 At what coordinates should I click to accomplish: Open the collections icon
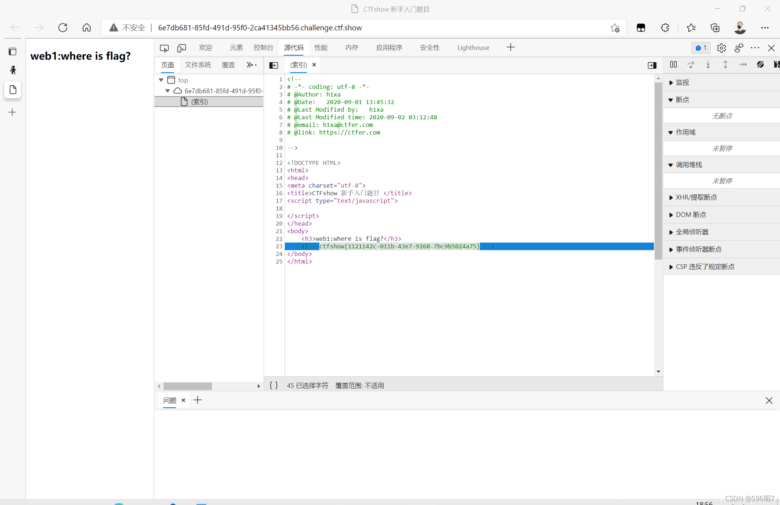pyautogui.click(x=715, y=28)
